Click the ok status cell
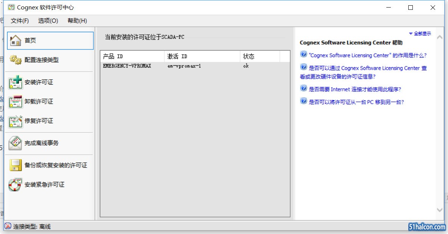This screenshot has width=448, height=234. click(x=246, y=66)
